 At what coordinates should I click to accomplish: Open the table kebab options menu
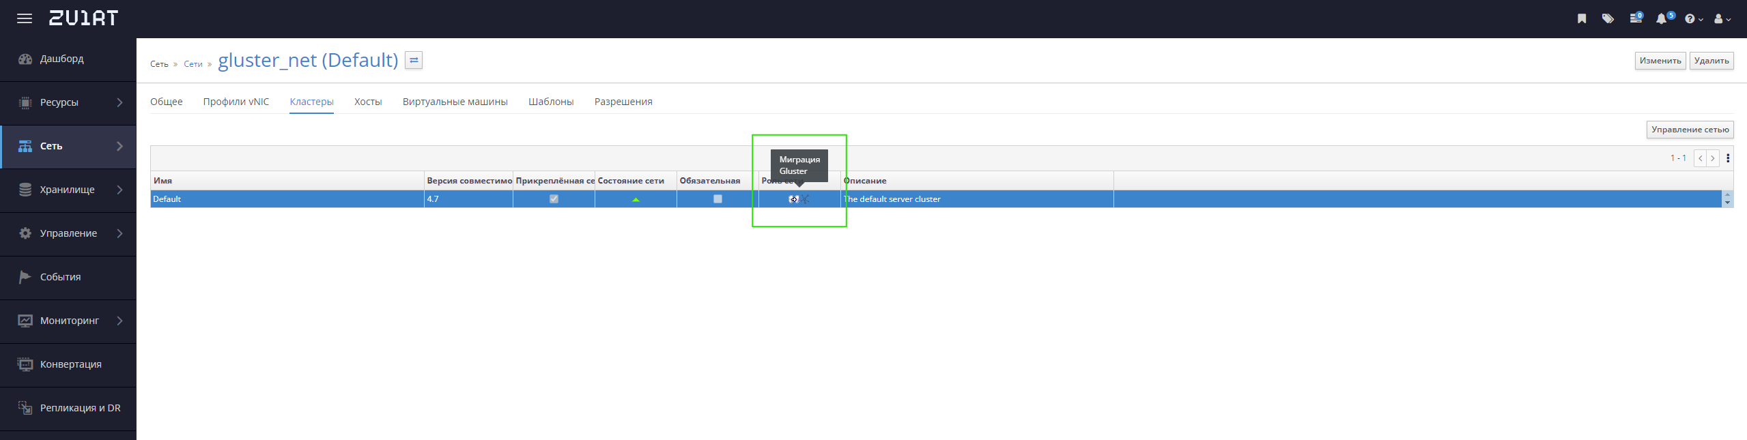tap(1728, 158)
